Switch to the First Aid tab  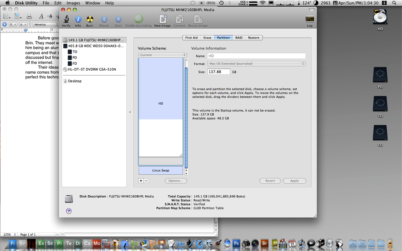point(192,38)
